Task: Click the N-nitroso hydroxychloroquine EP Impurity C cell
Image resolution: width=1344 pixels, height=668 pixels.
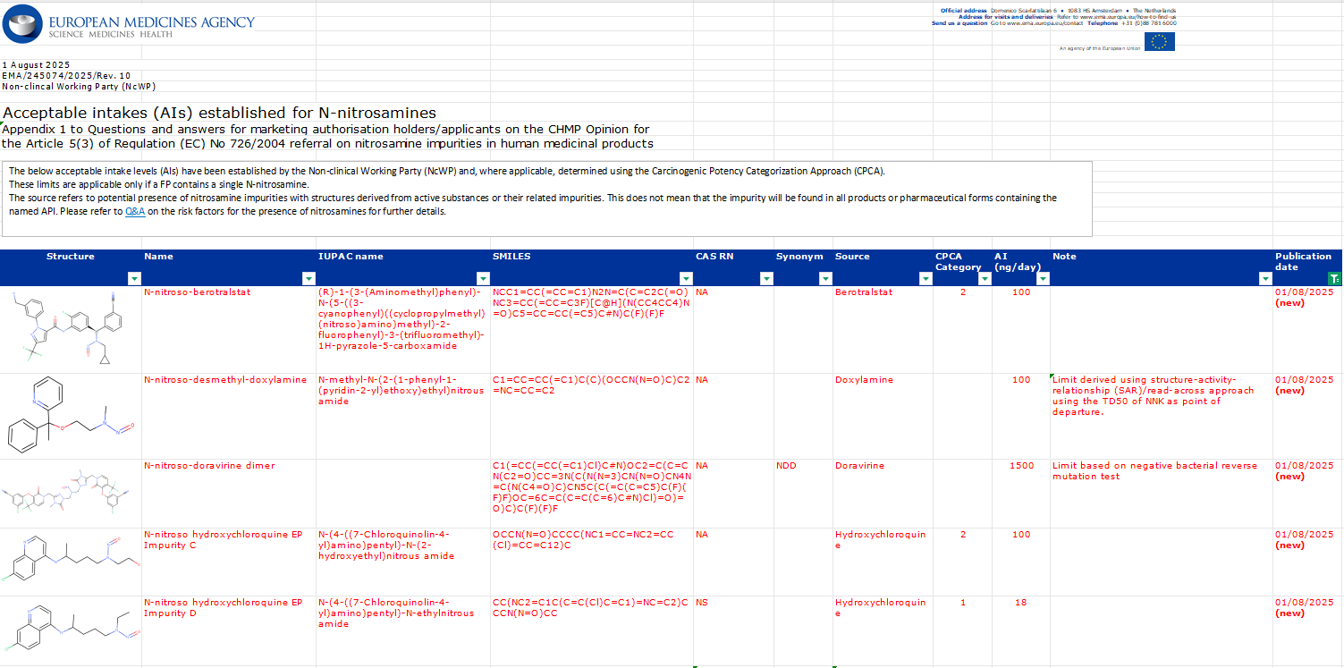Action: click(229, 562)
